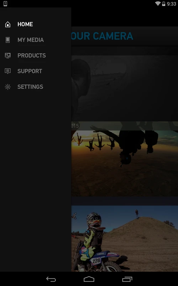
Task: Tap the Products camera icon
Action: pos(7,55)
